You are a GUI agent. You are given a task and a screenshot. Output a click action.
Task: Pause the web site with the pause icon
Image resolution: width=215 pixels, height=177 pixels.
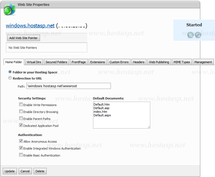pos(190,35)
